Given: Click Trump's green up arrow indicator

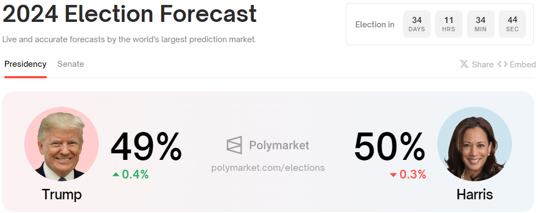Looking at the screenshot, I should pyautogui.click(x=116, y=175).
